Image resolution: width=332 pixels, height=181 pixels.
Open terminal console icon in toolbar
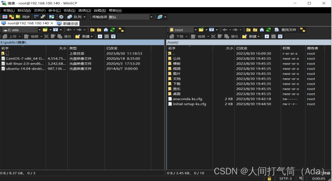click(37, 17)
